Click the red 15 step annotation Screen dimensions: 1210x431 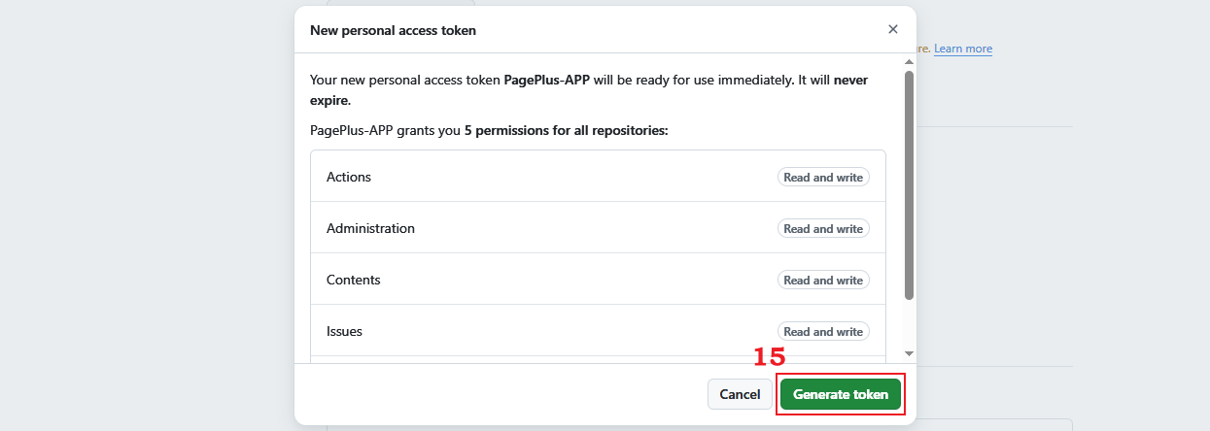tap(769, 357)
